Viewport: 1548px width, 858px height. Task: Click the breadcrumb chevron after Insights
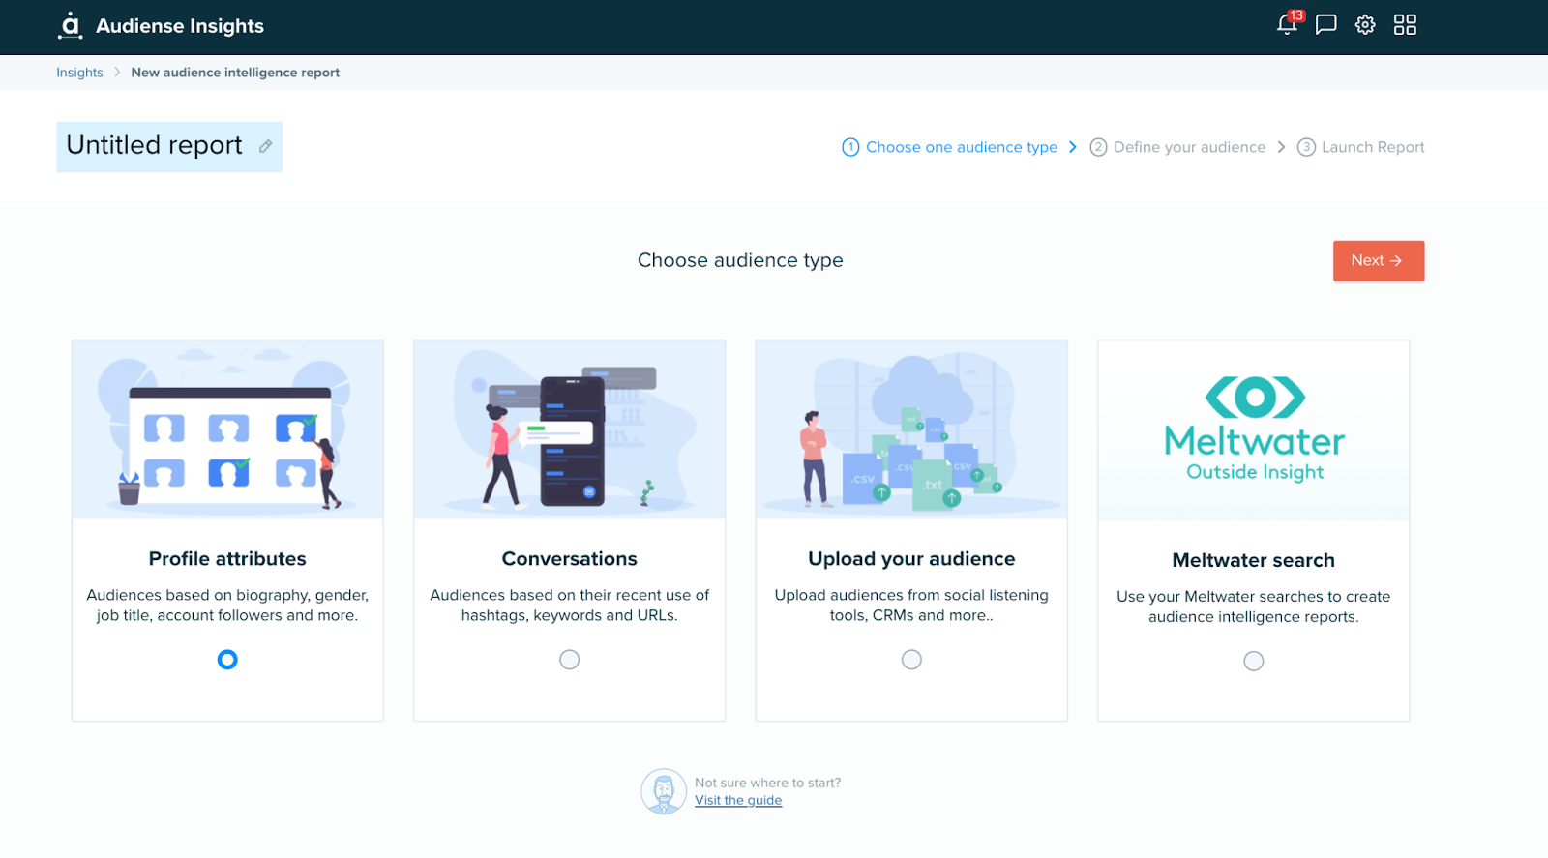[117, 73]
